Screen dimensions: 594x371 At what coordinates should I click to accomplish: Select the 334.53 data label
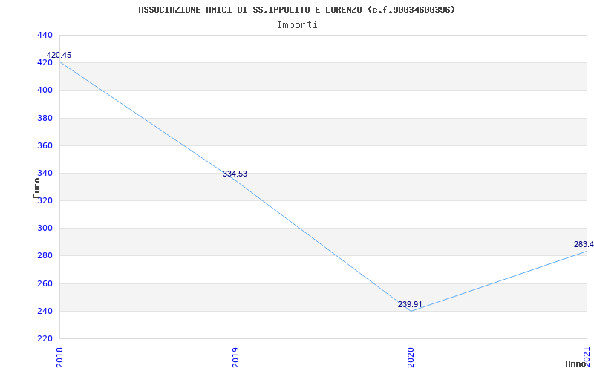(235, 174)
